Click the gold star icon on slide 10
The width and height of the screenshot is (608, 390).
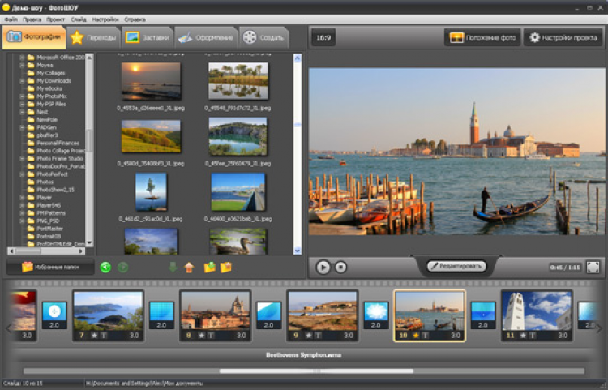(x=416, y=336)
